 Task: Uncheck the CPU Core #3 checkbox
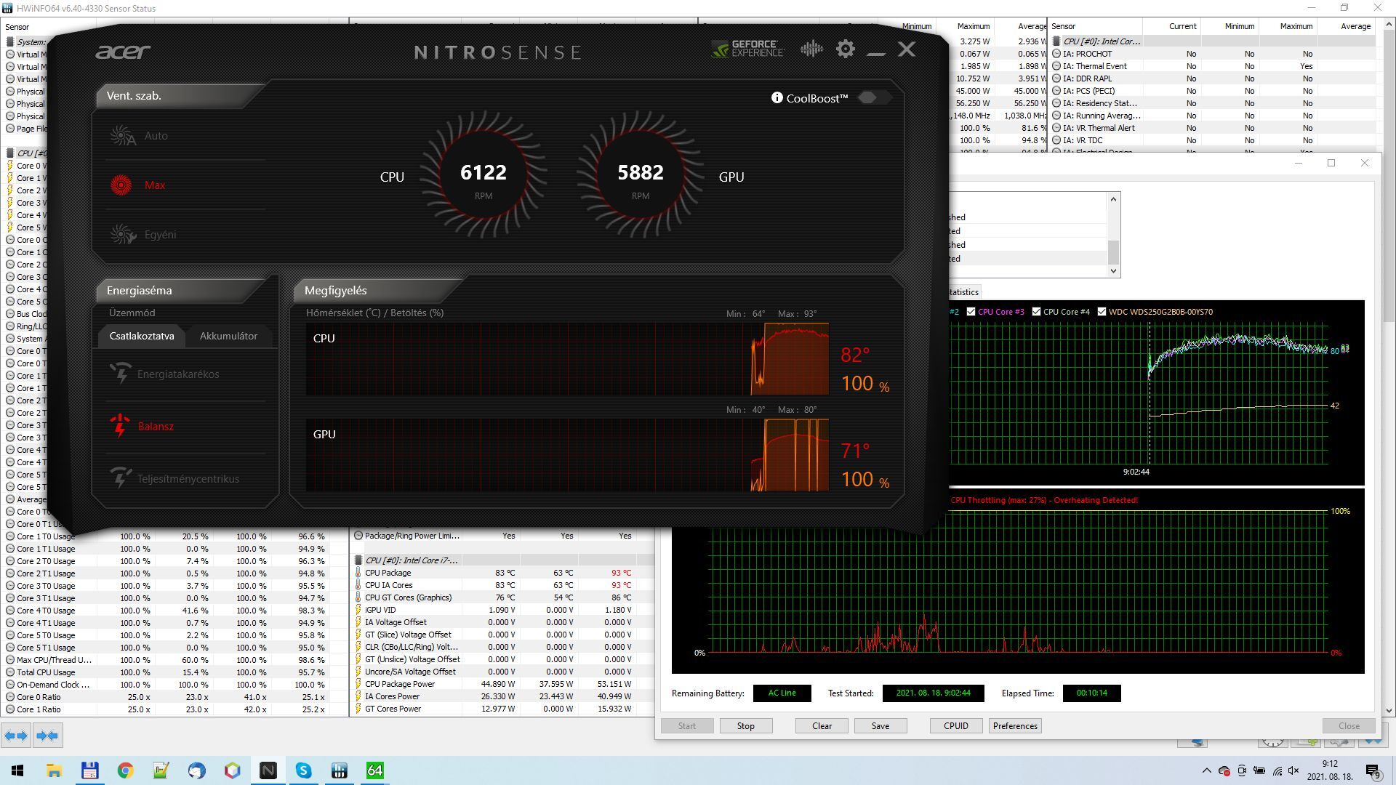point(971,312)
